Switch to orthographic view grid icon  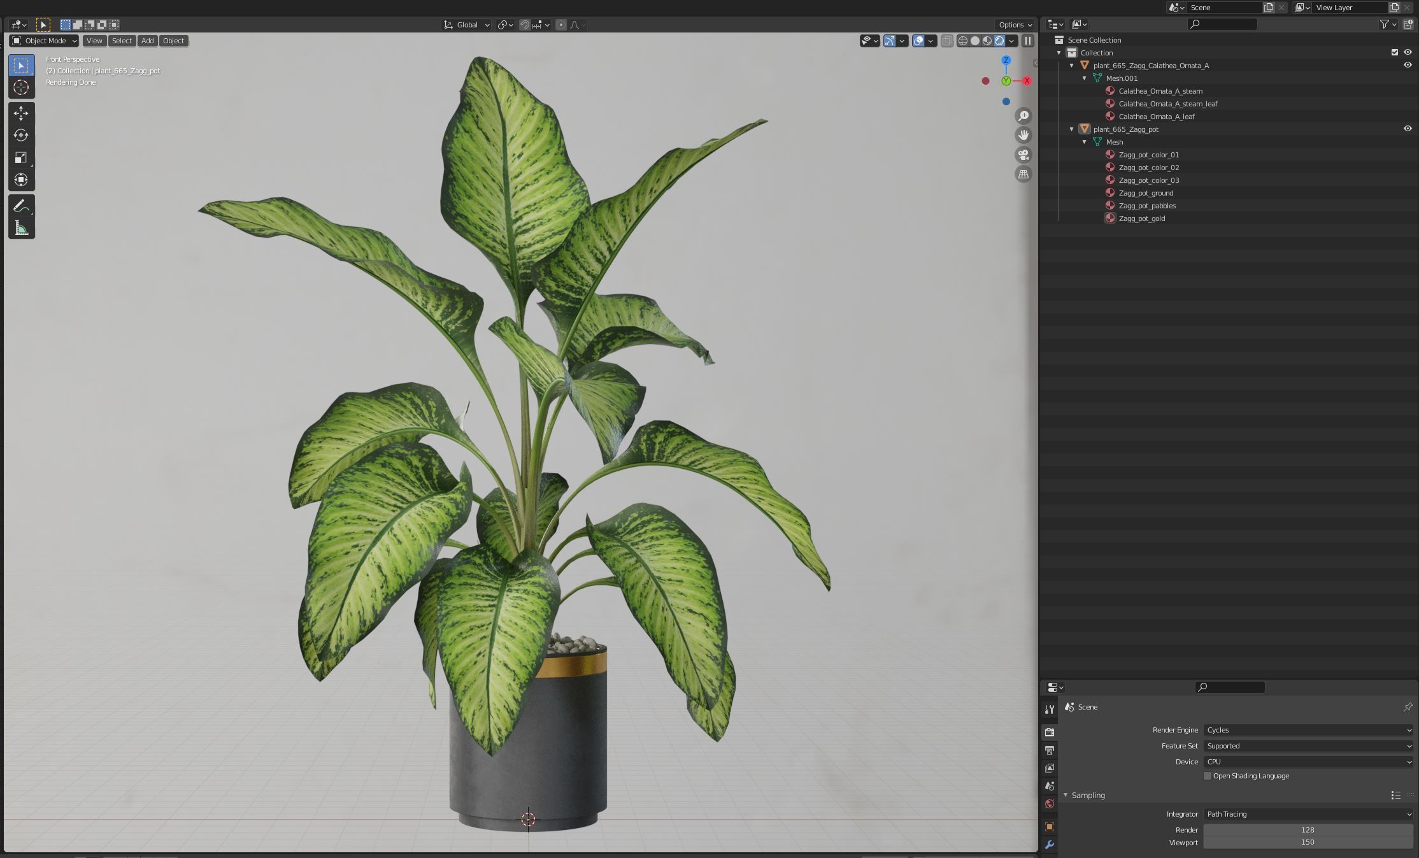1023,174
